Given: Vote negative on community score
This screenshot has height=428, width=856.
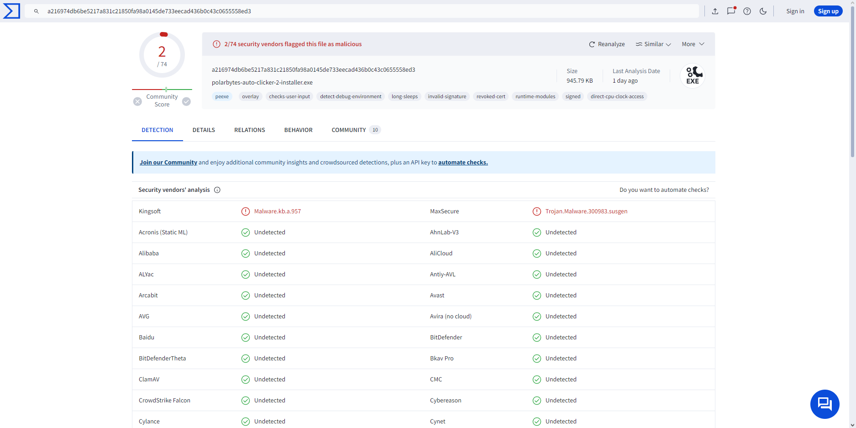Looking at the screenshot, I should click(x=137, y=101).
